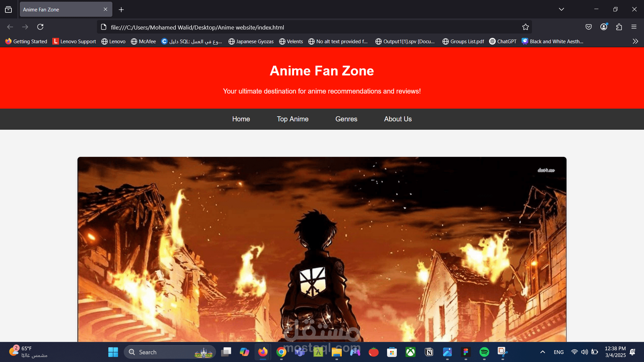Bookmark this page with the star icon

tap(525, 27)
